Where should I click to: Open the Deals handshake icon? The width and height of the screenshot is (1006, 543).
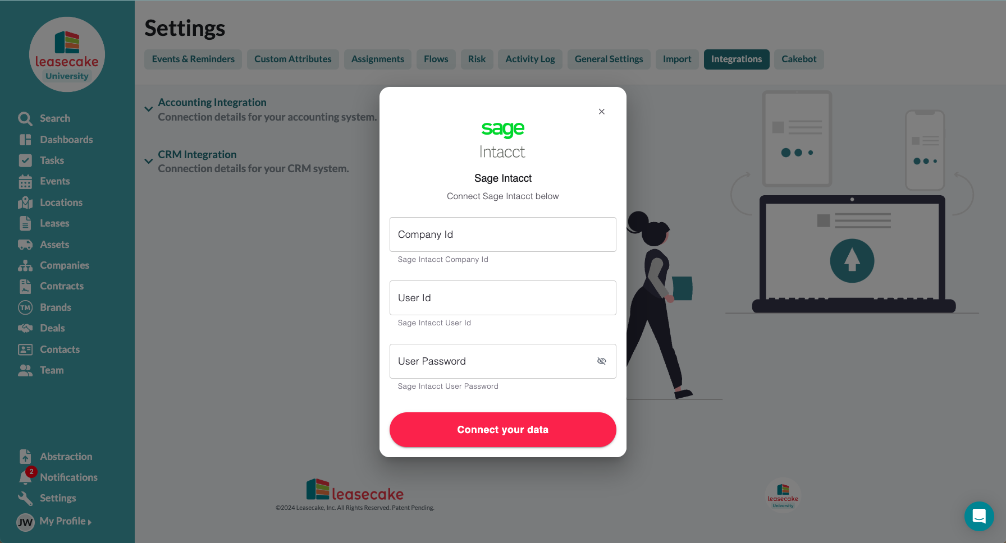click(25, 328)
